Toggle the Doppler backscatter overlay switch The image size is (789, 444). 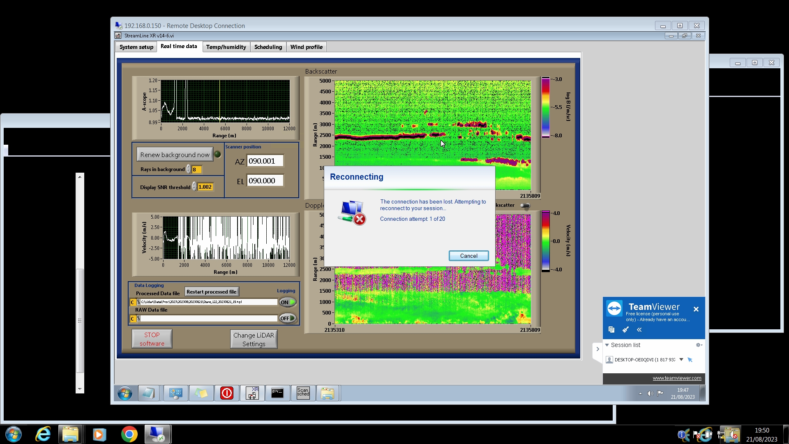coord(525,206)
